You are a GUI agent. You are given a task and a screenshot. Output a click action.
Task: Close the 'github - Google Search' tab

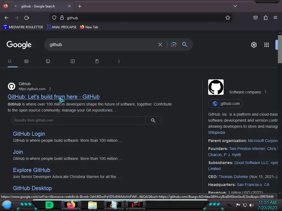point(69,6)
